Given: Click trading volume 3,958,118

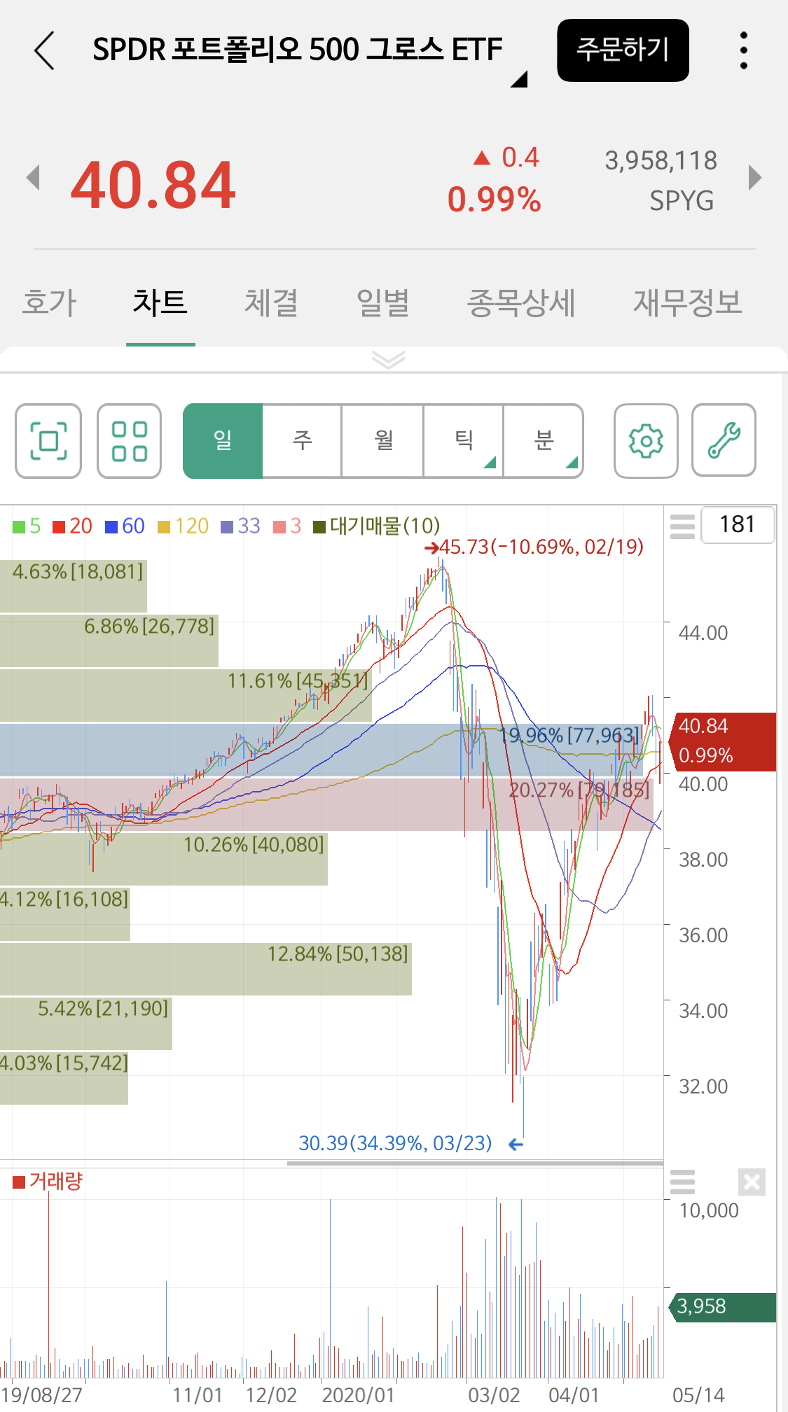Looking at the screenshot, I should click(661, 161).
